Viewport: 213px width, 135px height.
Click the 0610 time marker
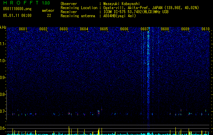pyautogui.click(x=206, y=29)
